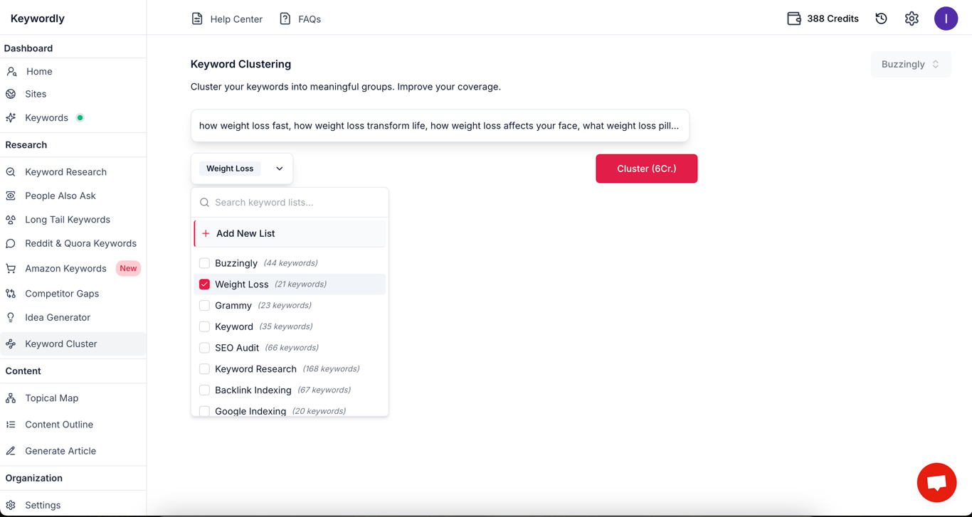Open the FAQs page

300,19
